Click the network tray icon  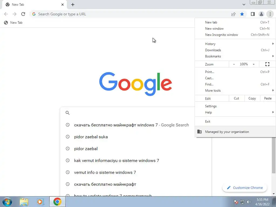pos(242,202)
